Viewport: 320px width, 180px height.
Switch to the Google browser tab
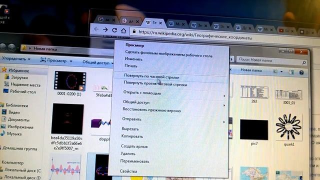pos(106,19)
